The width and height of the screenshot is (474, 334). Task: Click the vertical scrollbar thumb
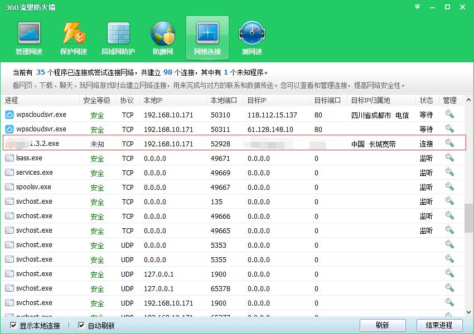pyautogui.click(x=468, y=218)
